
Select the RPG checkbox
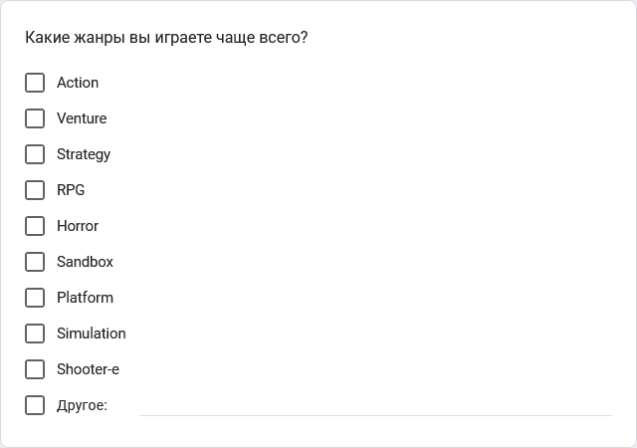click(35, 190)
